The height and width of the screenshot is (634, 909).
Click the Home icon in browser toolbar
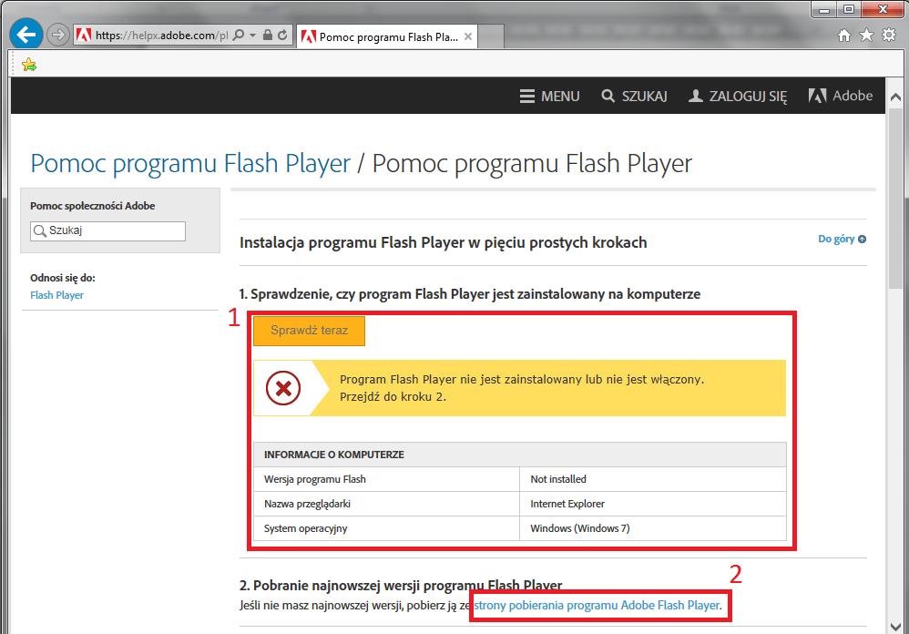click(844, 36)
